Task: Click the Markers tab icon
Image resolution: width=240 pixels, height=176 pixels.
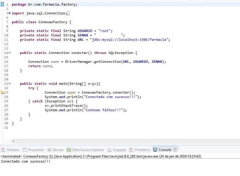Action: [x=4, y=150]
